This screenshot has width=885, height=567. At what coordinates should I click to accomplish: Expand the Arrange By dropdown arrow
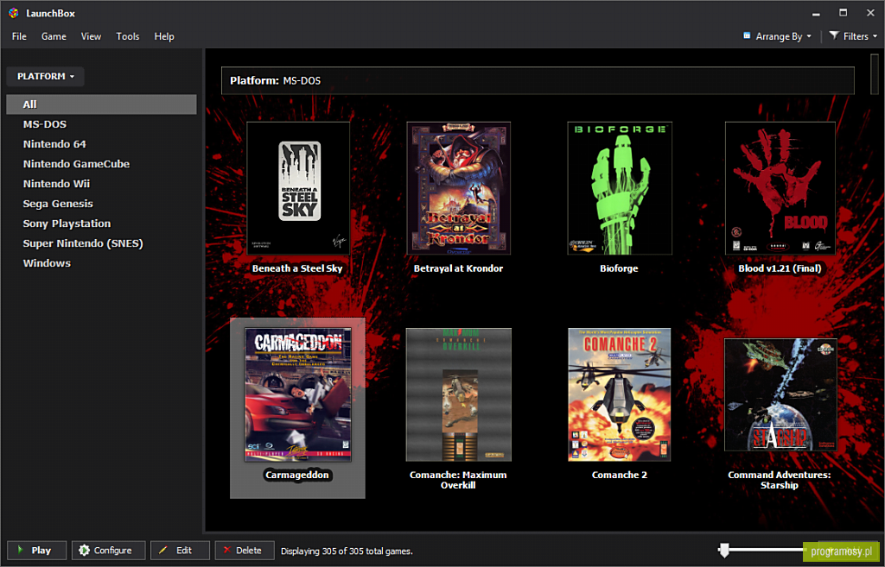[x=809, y=36]
